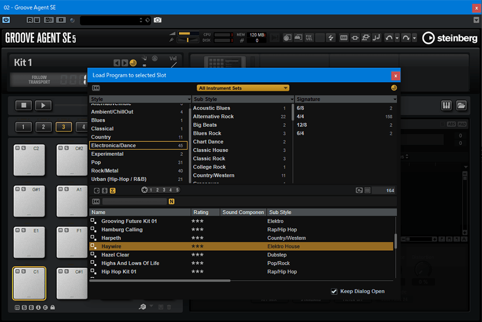Select pad group 1

tap(23, 126)
